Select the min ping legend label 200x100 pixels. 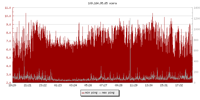tap(91, 93)
